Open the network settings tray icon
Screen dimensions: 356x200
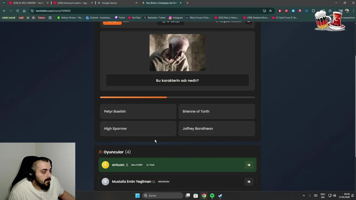click(x=330, y=196)
